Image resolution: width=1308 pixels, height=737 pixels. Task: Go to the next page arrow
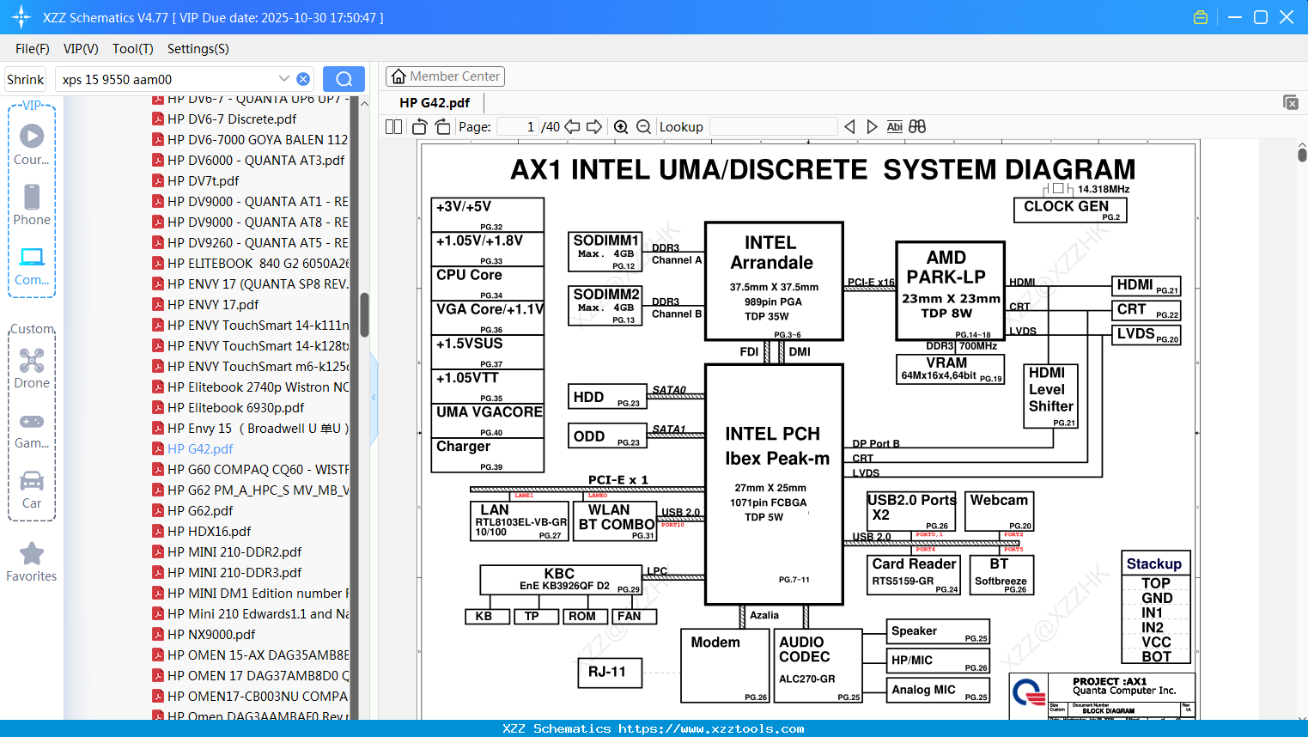click(x=594, y=127)
